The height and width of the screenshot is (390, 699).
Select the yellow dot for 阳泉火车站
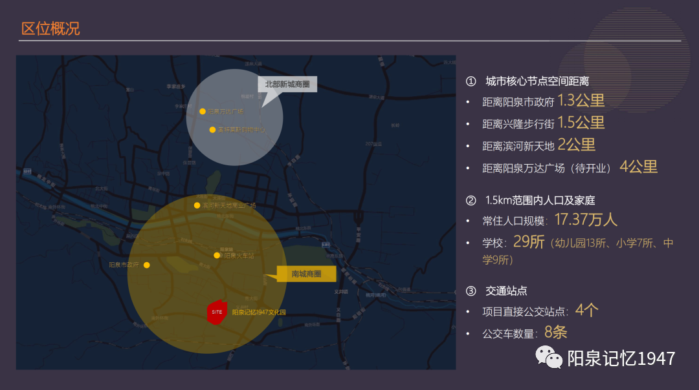(x=217, y=255)
